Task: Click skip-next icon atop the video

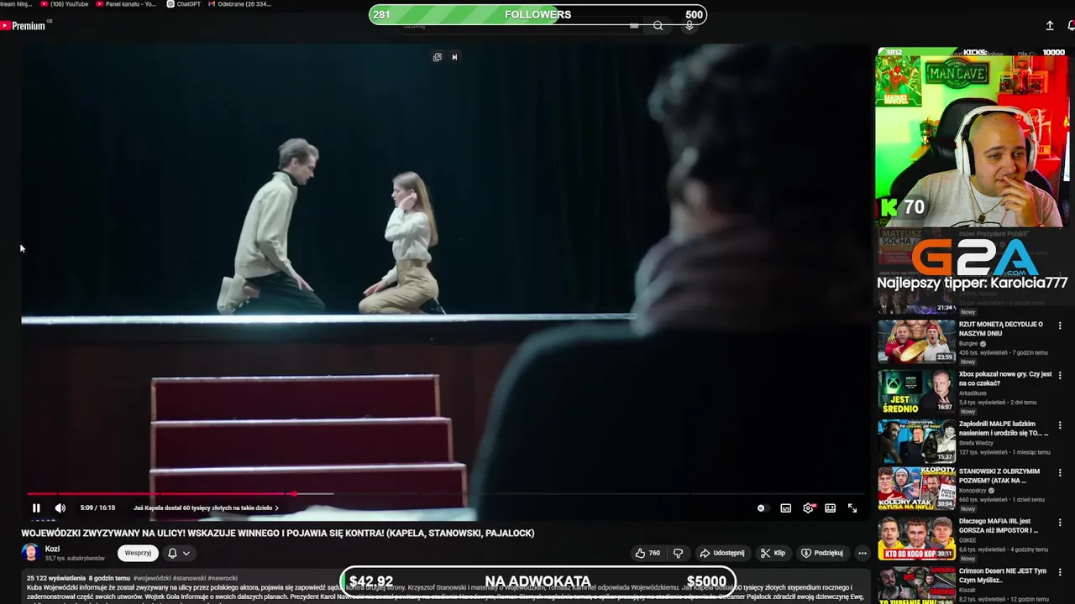Action: click(x=454, y=57)
